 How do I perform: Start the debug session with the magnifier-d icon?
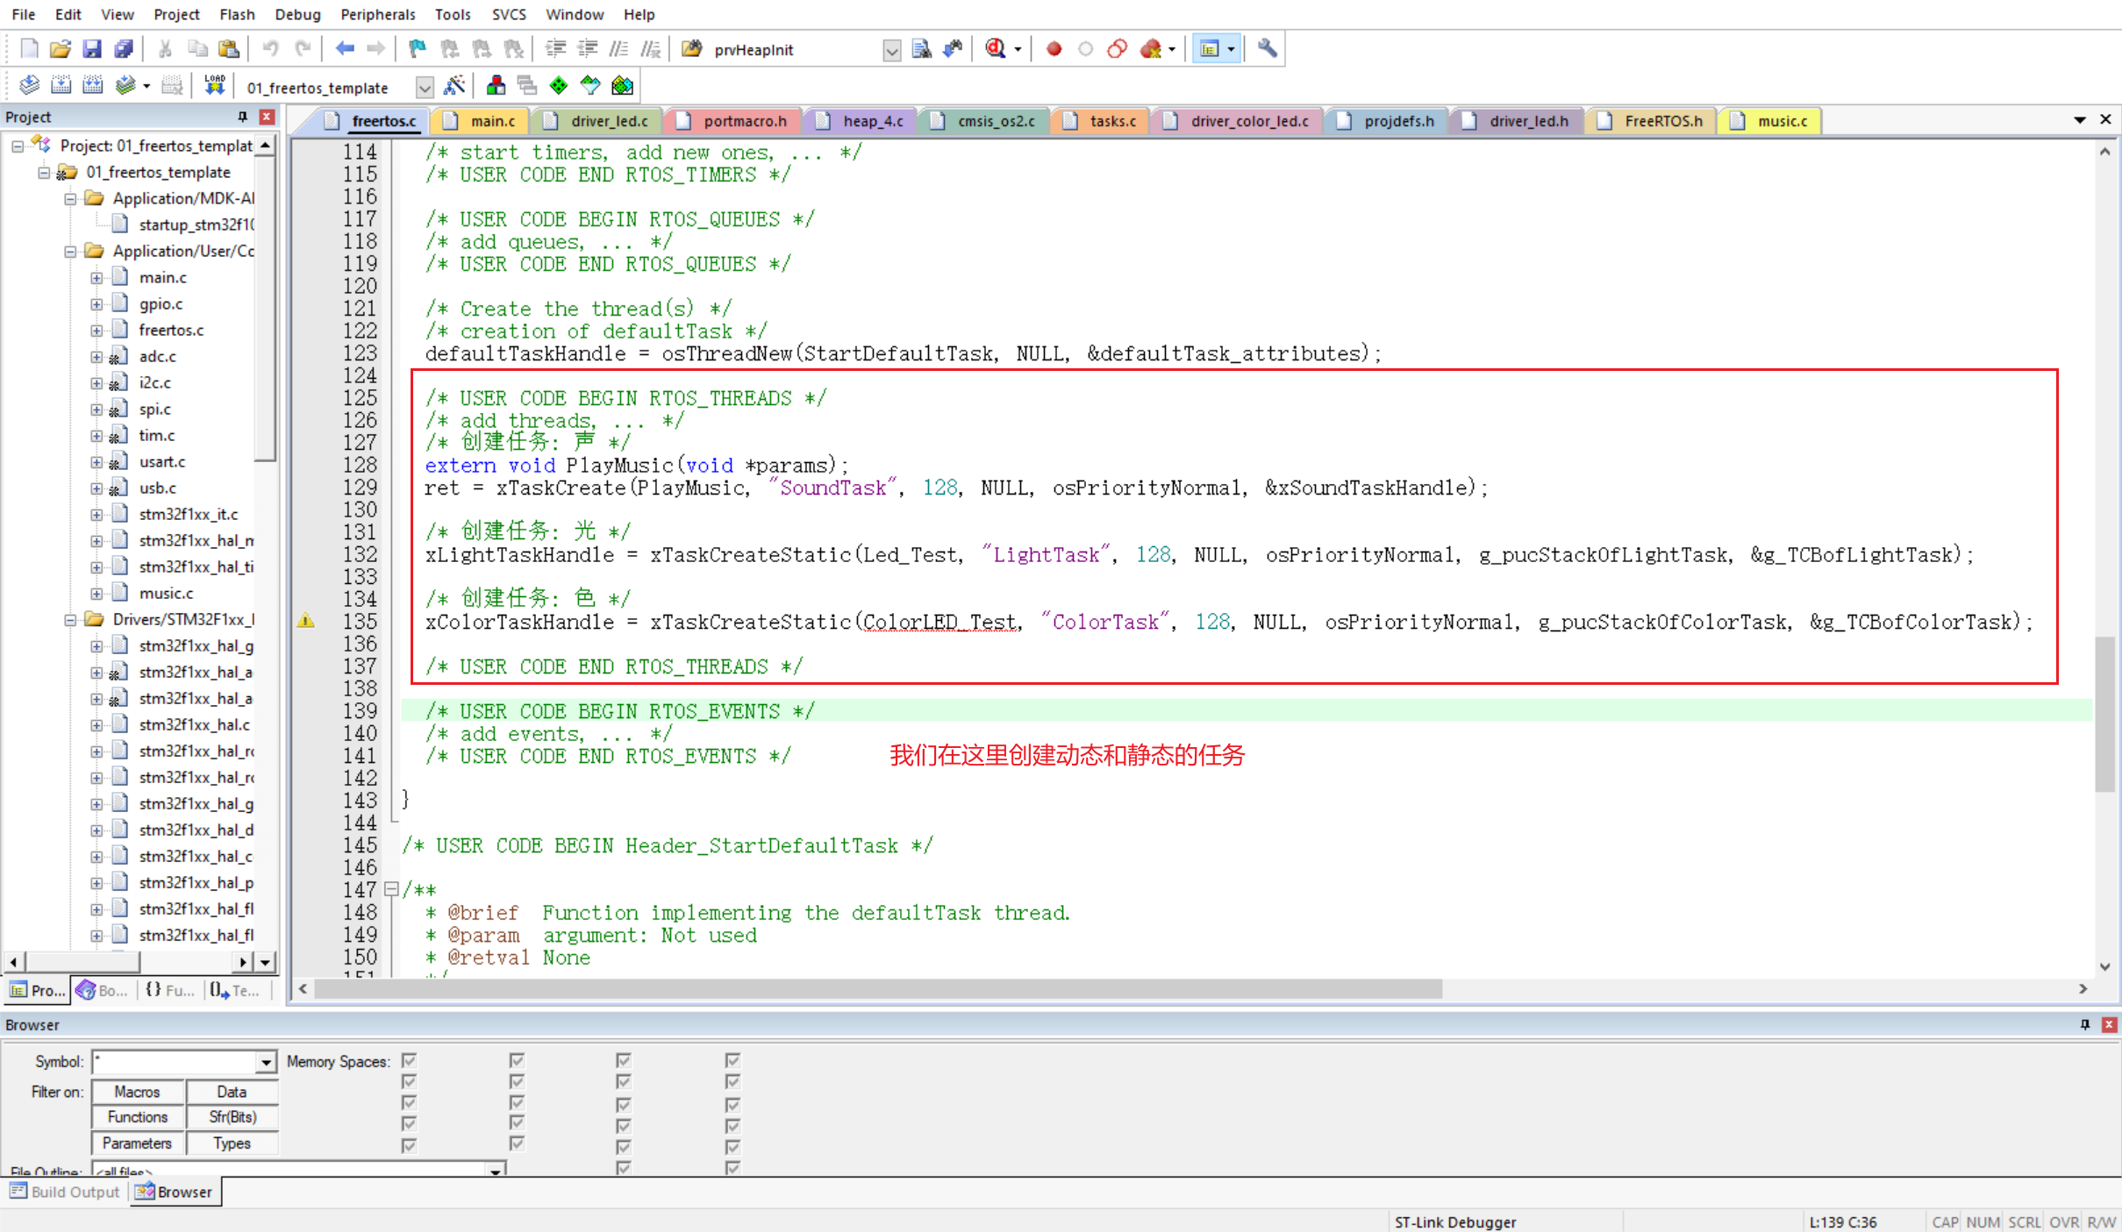pyautogui.click(x=995, y=49)
